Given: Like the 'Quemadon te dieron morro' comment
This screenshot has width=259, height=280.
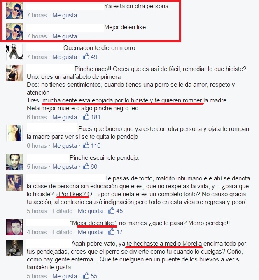Looking at the screenshot, I should coord(65,57).
